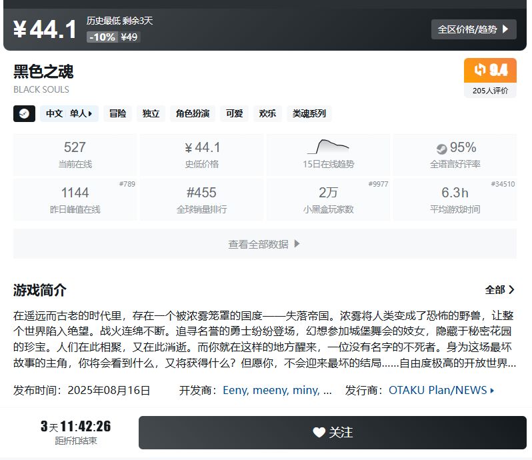Click the #455 全球销量排行 stat cell
Image resolution: width=532 pixels, height=460 pixels.
coord(202,200)
